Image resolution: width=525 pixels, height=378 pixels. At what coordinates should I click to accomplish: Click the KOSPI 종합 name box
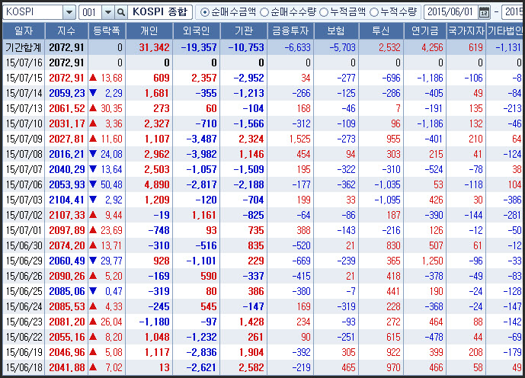click(160, 12)
